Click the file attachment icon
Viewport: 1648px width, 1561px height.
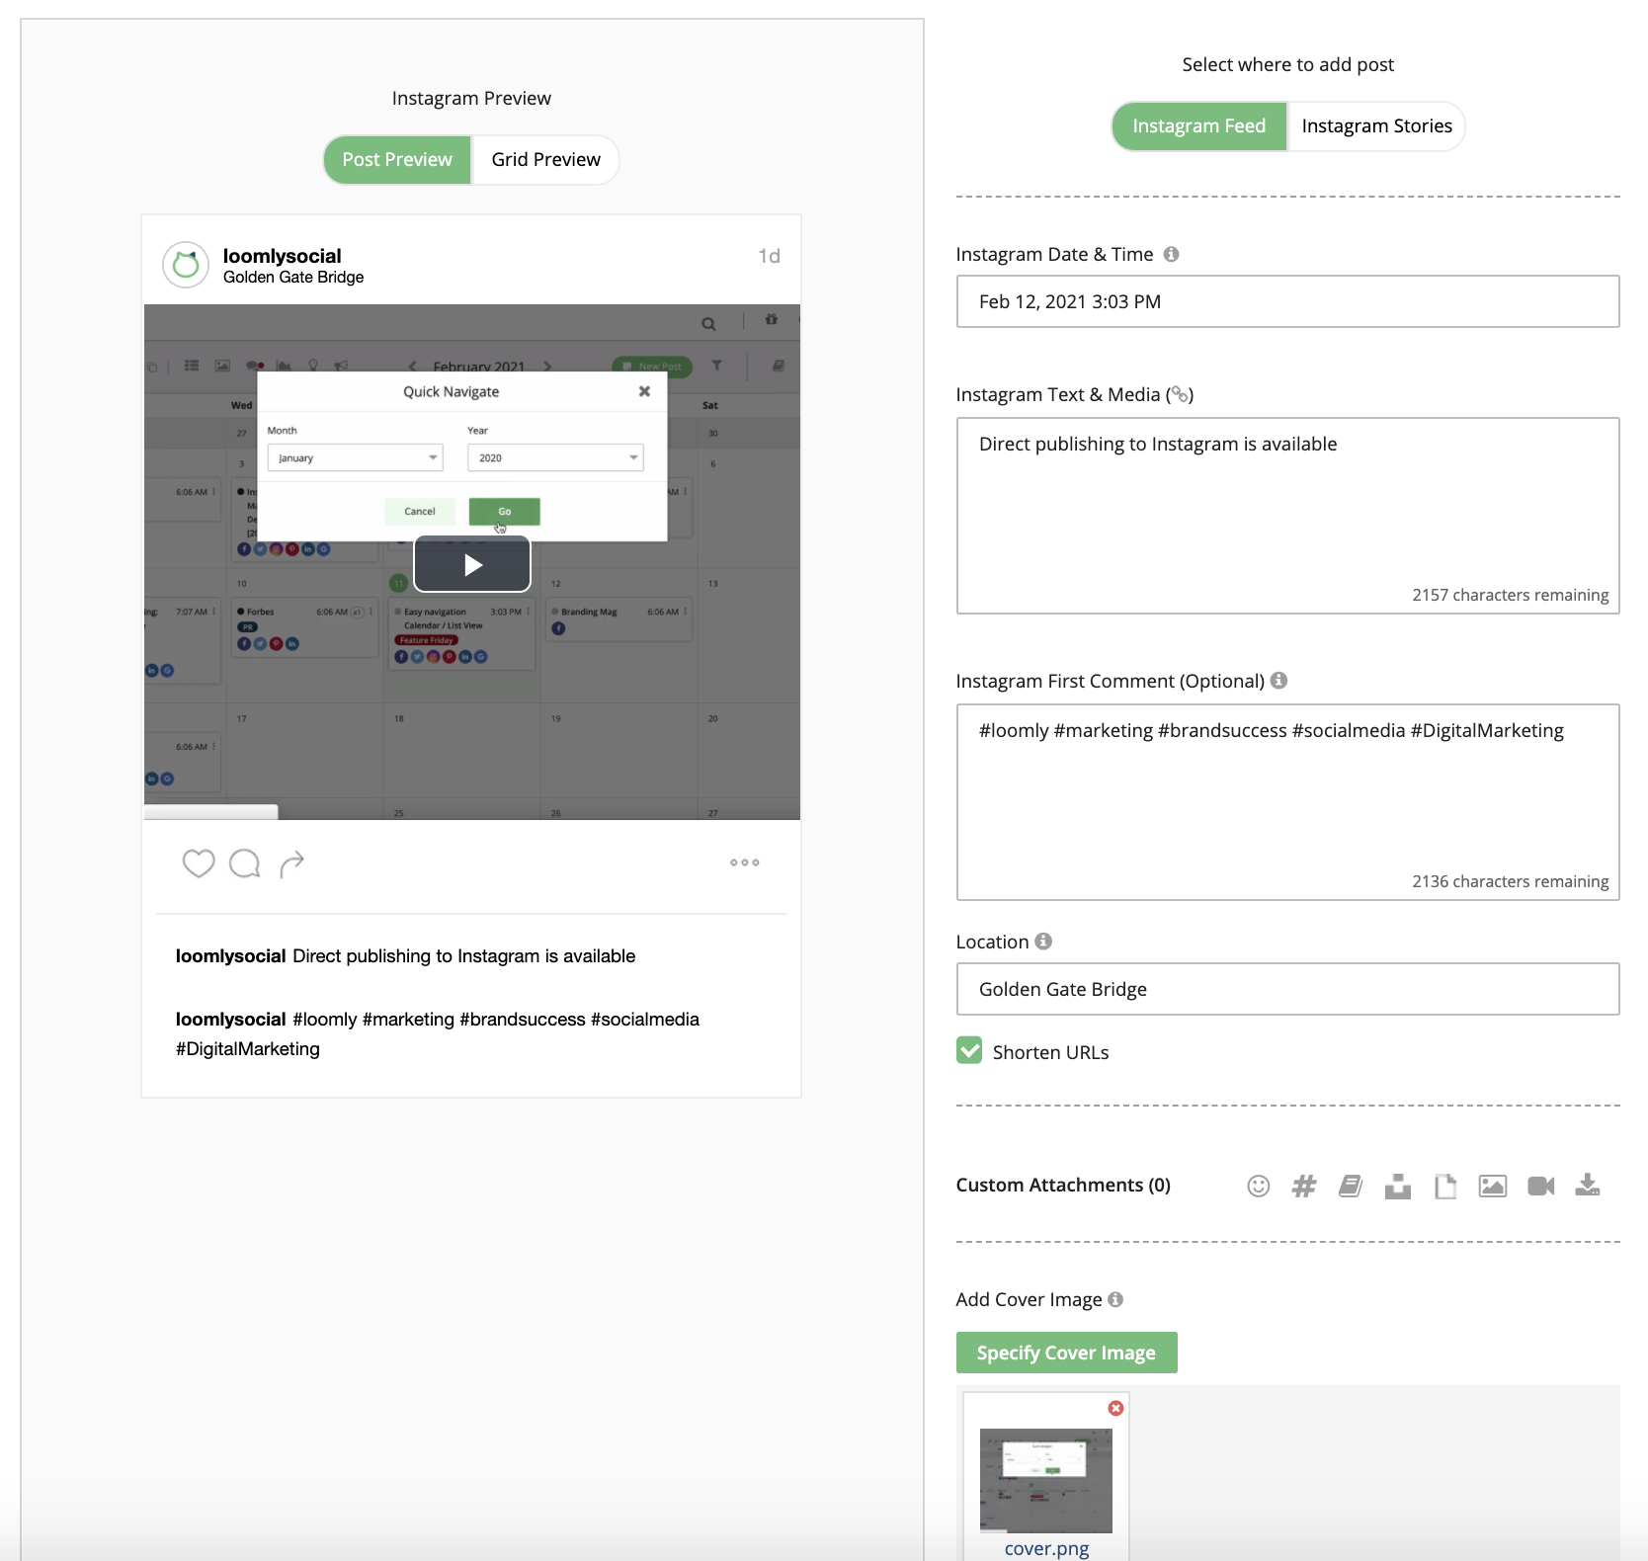(1445, 1186)
